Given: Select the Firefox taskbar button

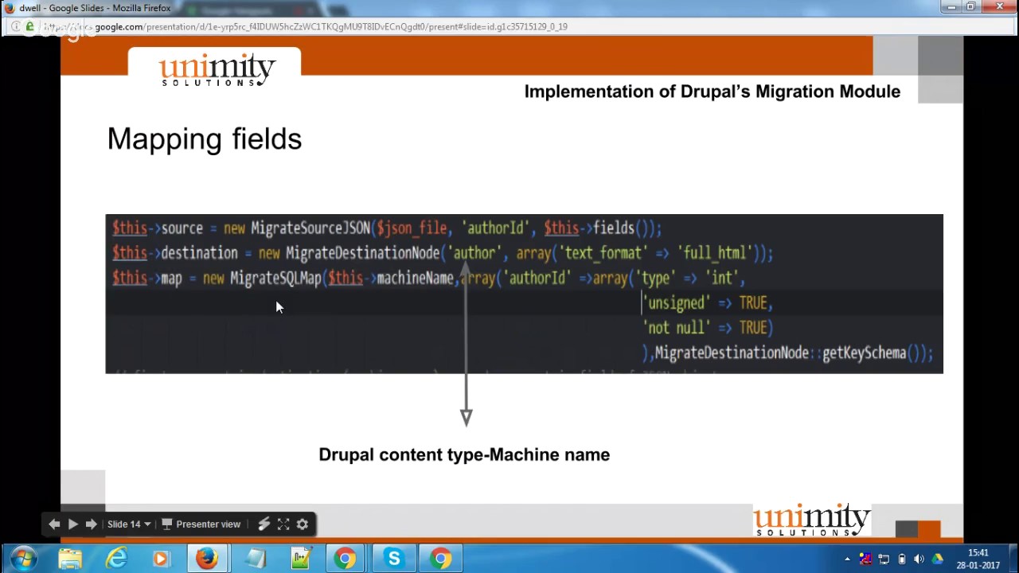Looking at the screenshot, I should (207, 559).
